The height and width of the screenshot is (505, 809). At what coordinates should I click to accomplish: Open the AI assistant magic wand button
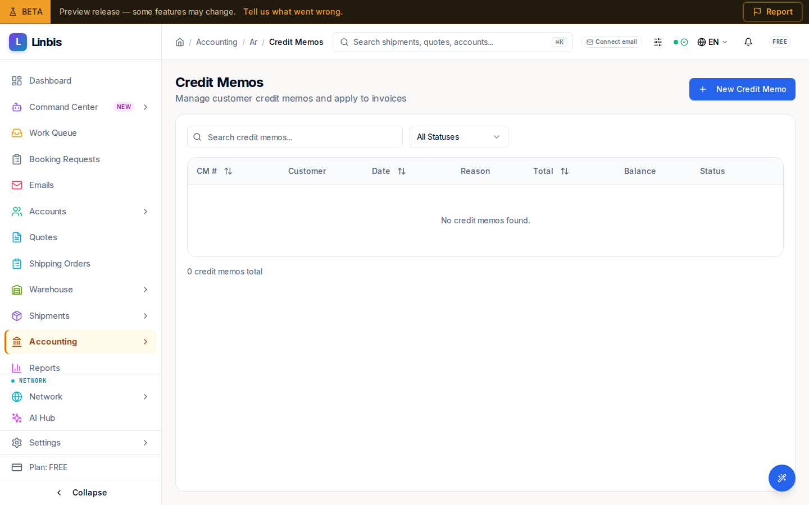point(782,478)
